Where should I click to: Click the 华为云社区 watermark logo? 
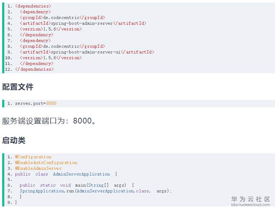point(250,199)
